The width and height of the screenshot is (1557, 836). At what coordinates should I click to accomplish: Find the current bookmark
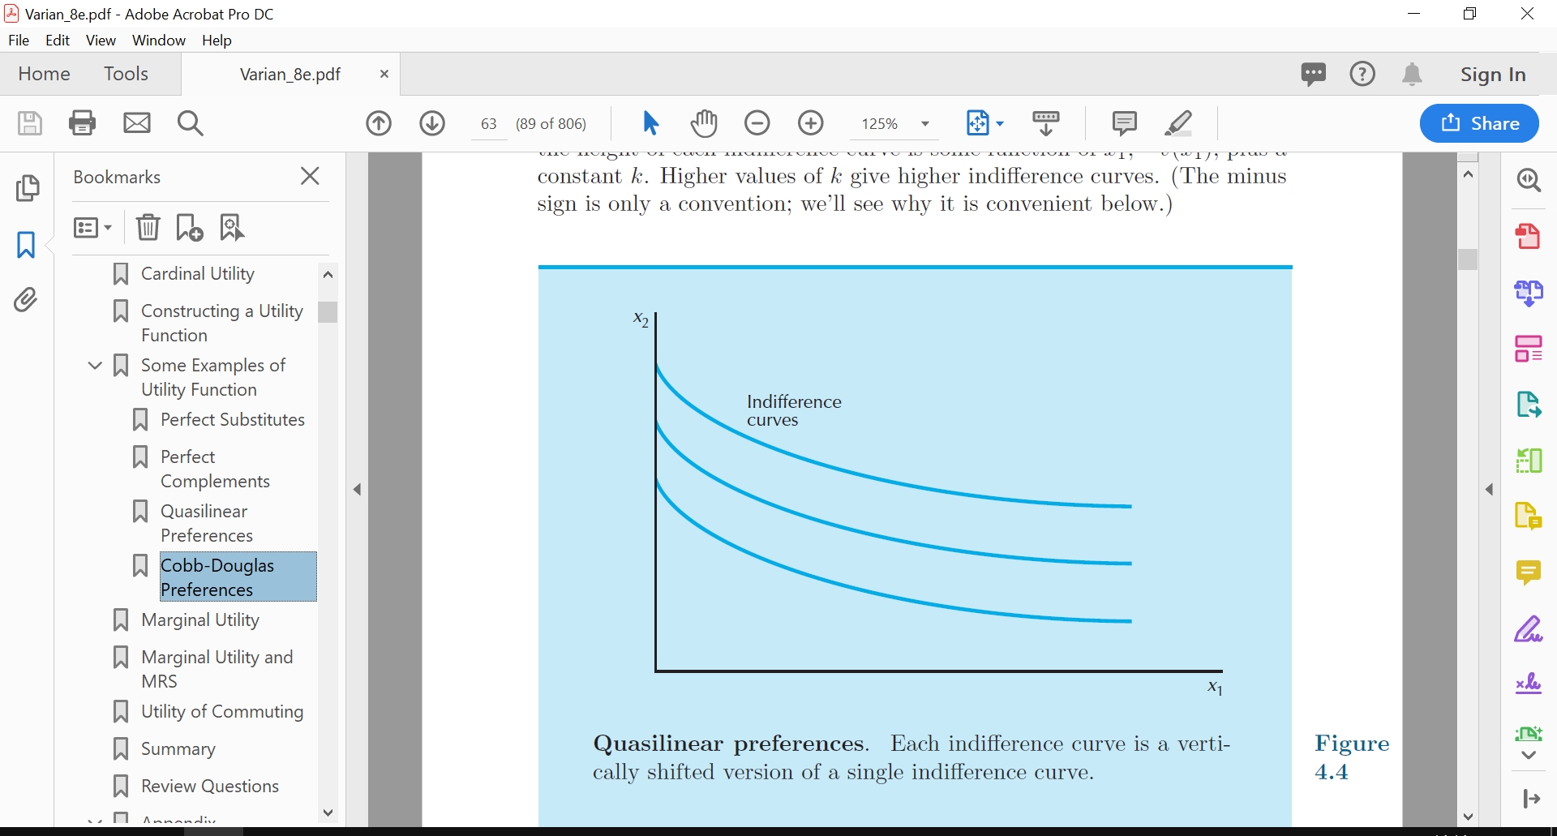coord(232,228)
